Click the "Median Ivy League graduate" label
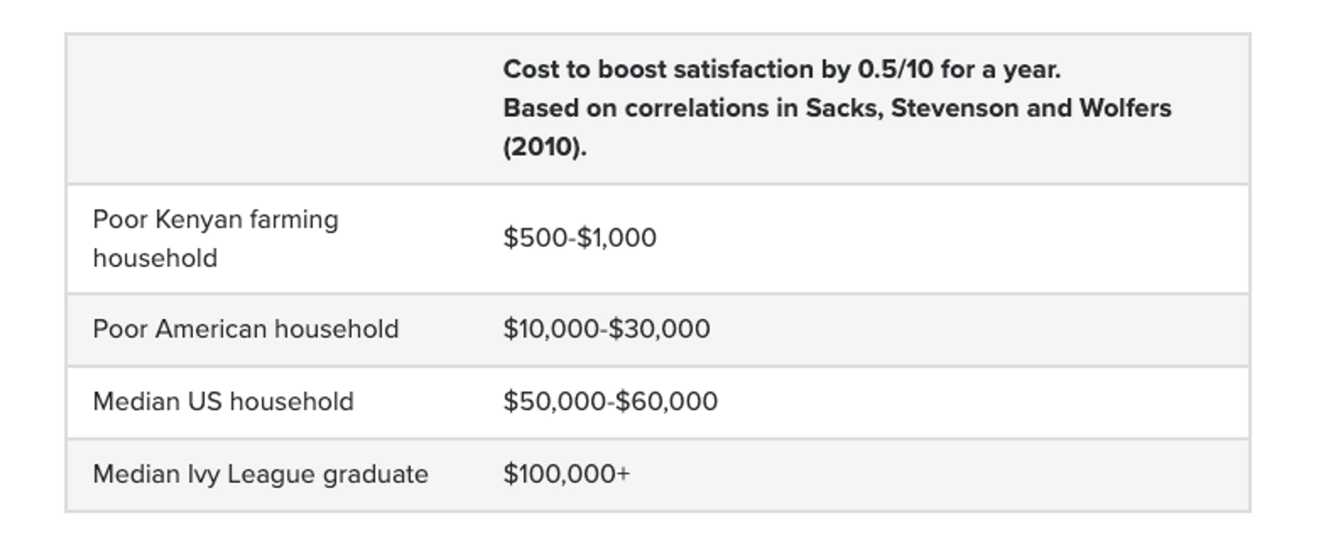This screenshot has height=550, width=1319. tap(261, 474)
